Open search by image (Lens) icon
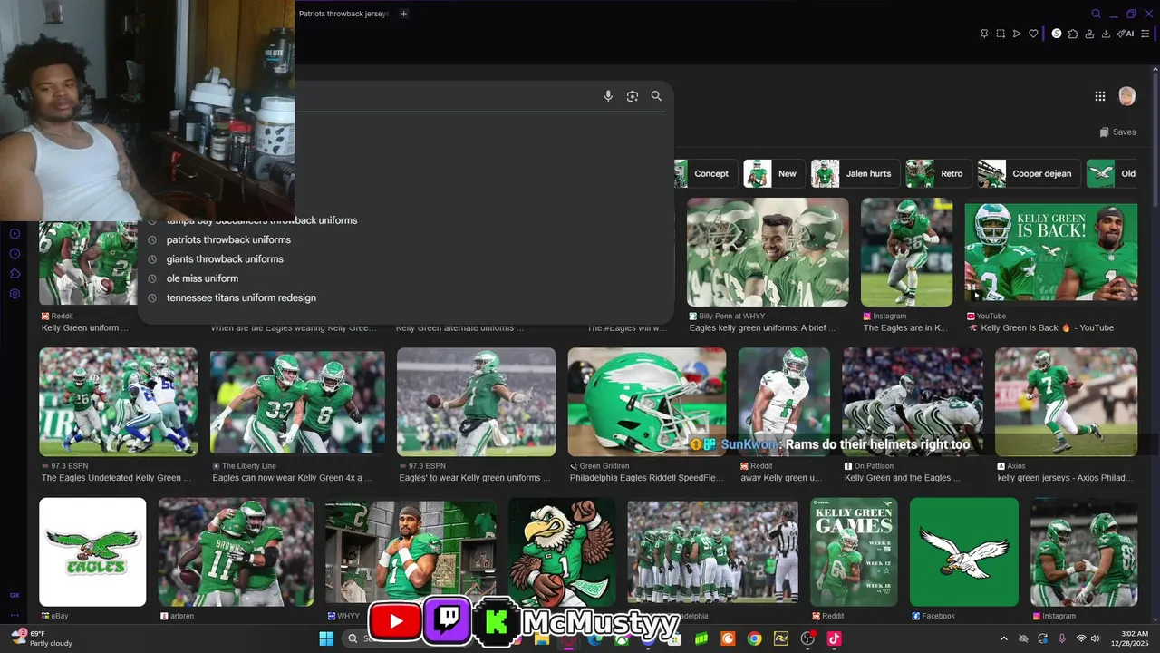The height and width of the screenshot is (653, 1160). pyautogui.click(x=633, y=96)
